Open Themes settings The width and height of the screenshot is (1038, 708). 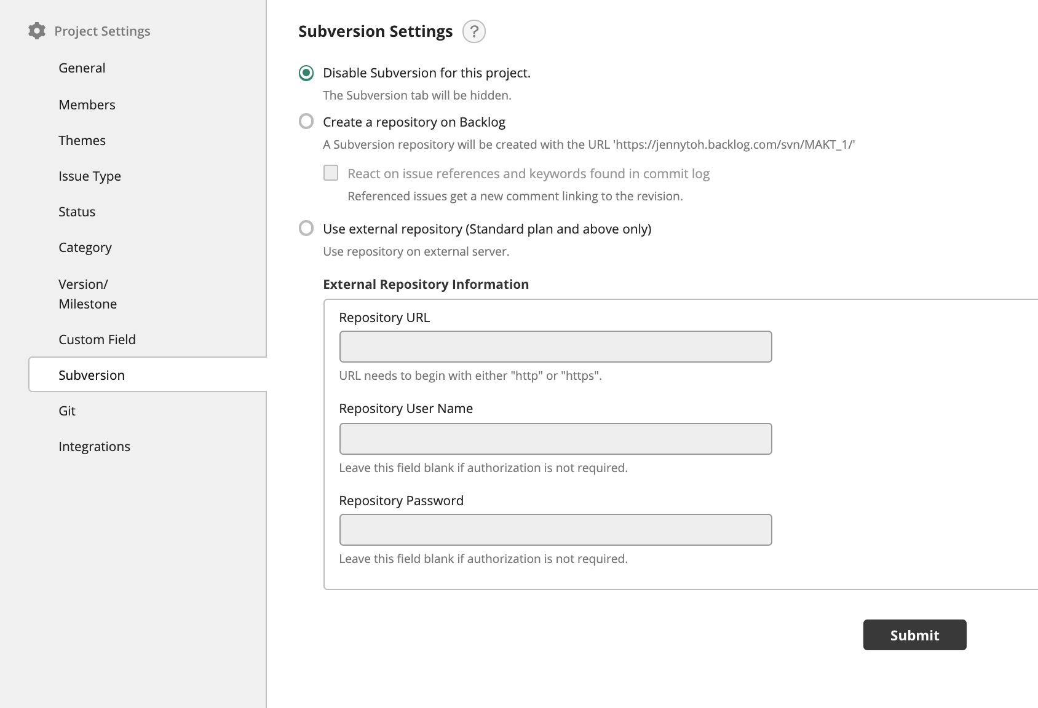82,140
